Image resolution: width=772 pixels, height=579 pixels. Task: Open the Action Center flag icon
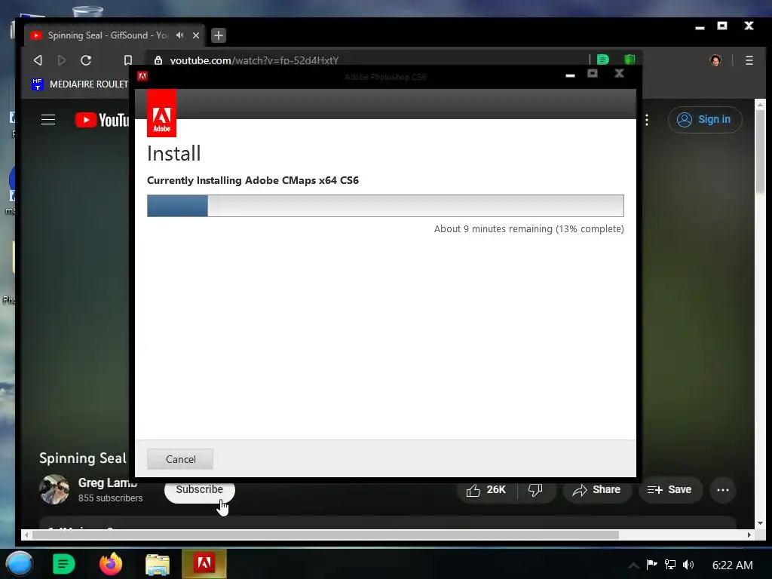(652, 565)
